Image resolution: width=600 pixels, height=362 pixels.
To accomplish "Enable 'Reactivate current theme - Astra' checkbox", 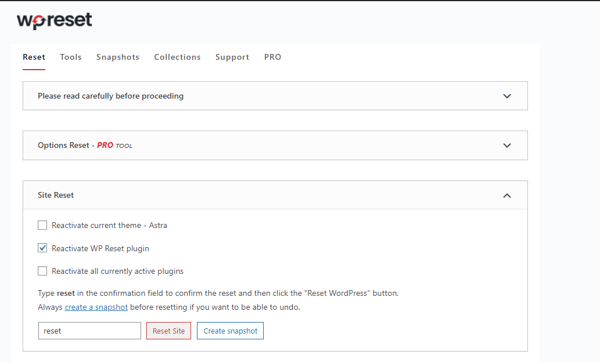I will 42,225.
